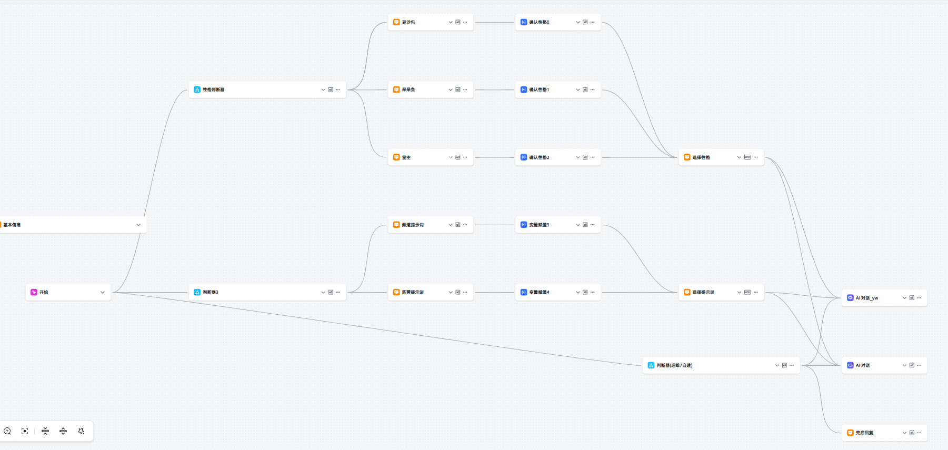Select the AI 对话_yw node title
948x450 pixels.
click(x=867, y=298)
